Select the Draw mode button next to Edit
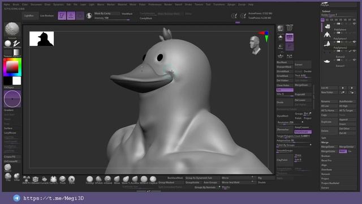Image resolution: width=362 pixels, height=204 pixels. point(71,16)
